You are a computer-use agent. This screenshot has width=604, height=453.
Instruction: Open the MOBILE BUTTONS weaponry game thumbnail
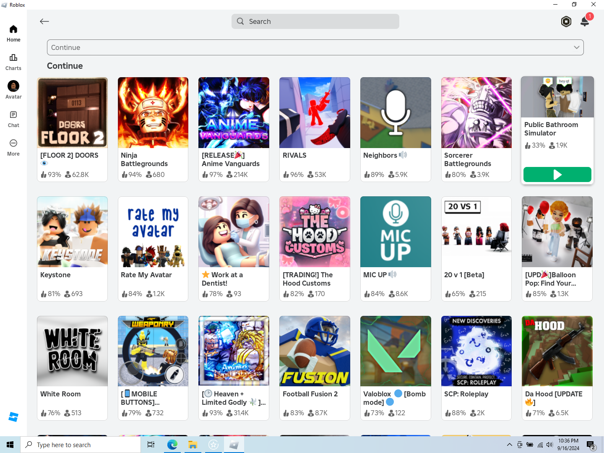click(x=153, y=351)
